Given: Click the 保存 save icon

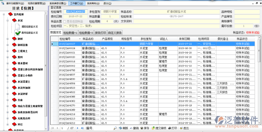Looking at the screenshot, I should [x=142, y=128].
